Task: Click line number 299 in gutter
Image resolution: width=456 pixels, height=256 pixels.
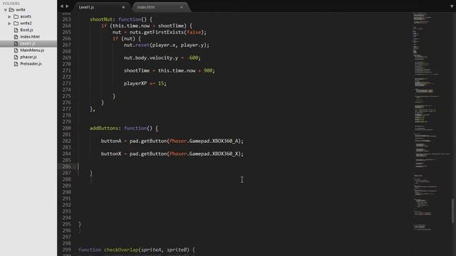Action: point(66,250)
